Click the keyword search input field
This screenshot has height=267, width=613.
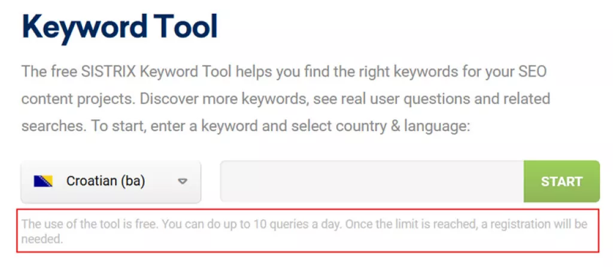pos(372,181)
